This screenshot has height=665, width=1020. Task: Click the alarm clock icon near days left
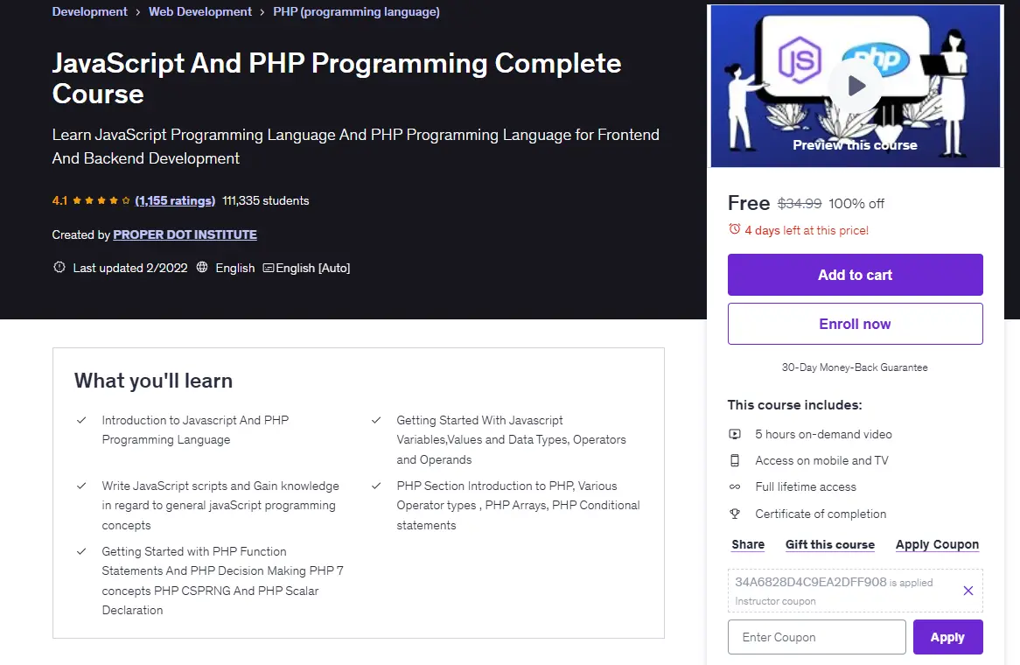(735, 229)
